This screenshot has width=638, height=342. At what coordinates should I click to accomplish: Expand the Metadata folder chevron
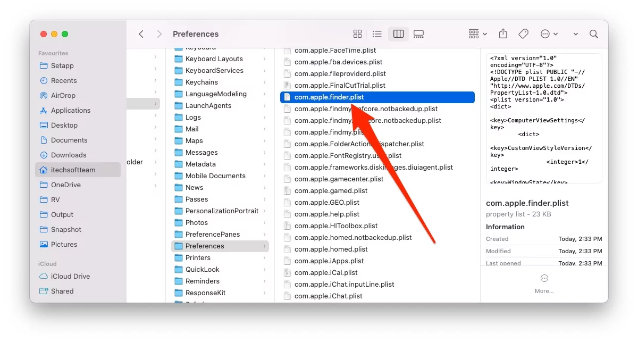[x=264, y=164]
